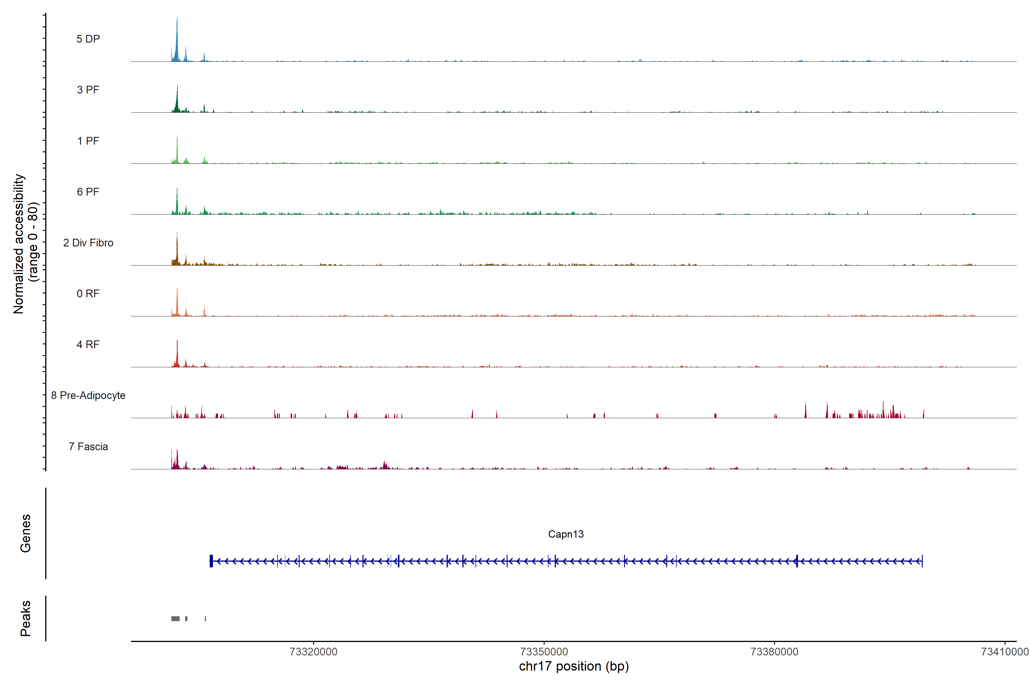The image size is (1030, 686).
Task: Click the Peaks track title
Action: click(25, 618)
